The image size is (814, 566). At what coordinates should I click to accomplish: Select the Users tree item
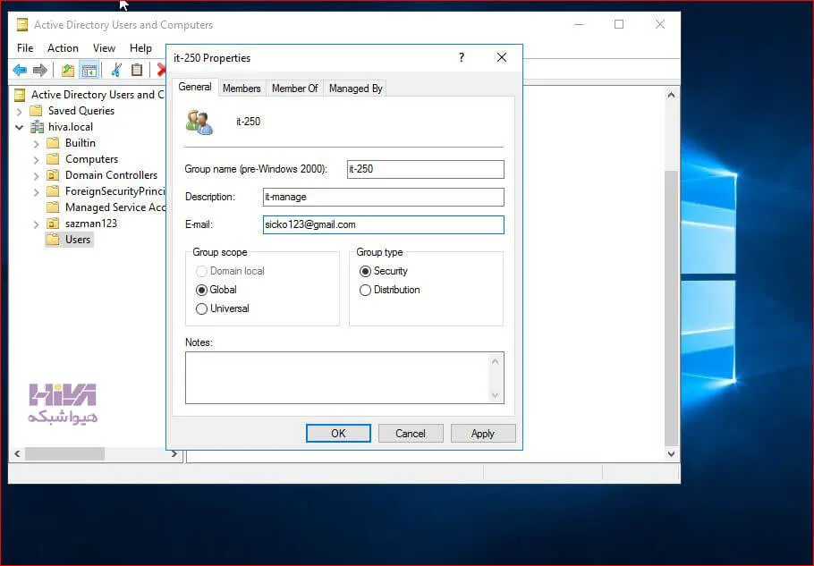(77, 239)
